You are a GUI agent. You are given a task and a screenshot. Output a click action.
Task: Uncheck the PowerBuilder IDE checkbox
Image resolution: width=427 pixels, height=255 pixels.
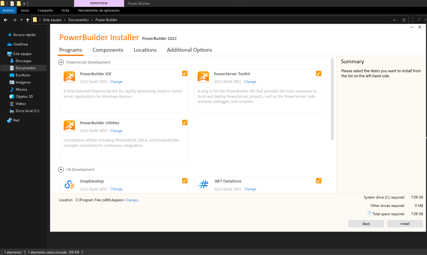(185, 73)
